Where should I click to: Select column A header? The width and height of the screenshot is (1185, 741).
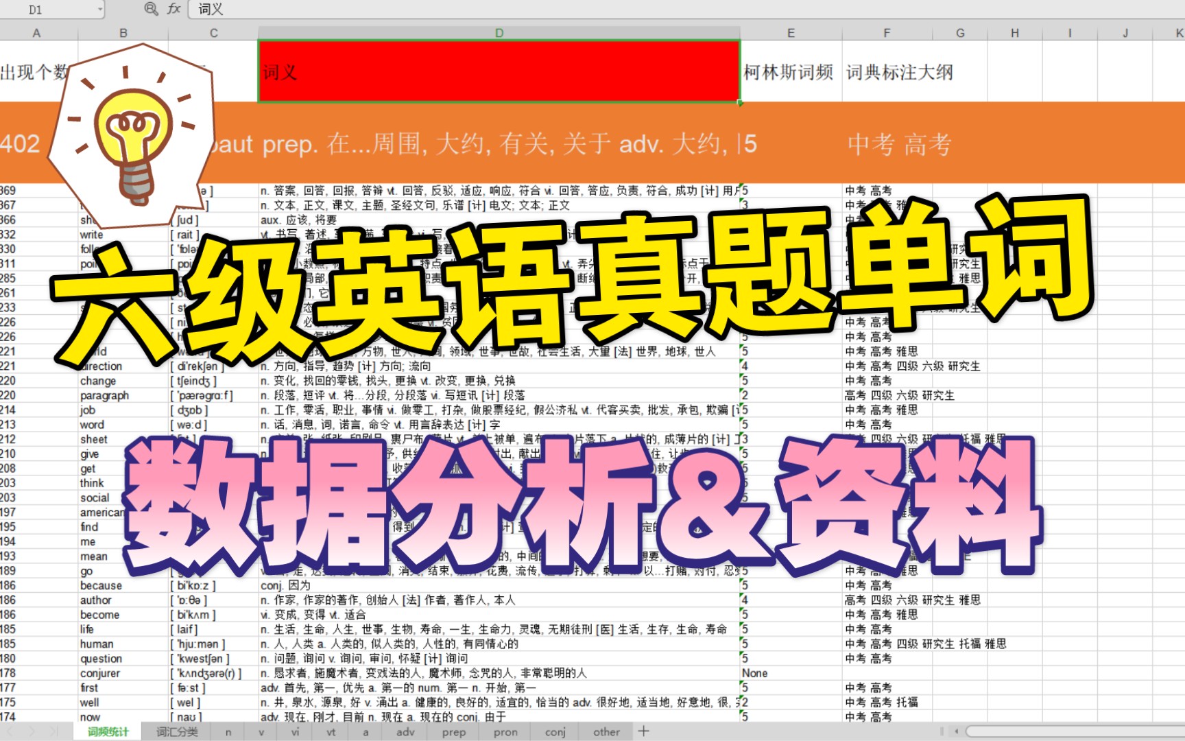click(37, 33)
